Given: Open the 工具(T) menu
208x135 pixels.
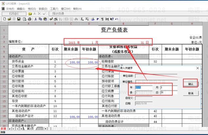Looking at the screenshot, I should (x=54, y=9).
